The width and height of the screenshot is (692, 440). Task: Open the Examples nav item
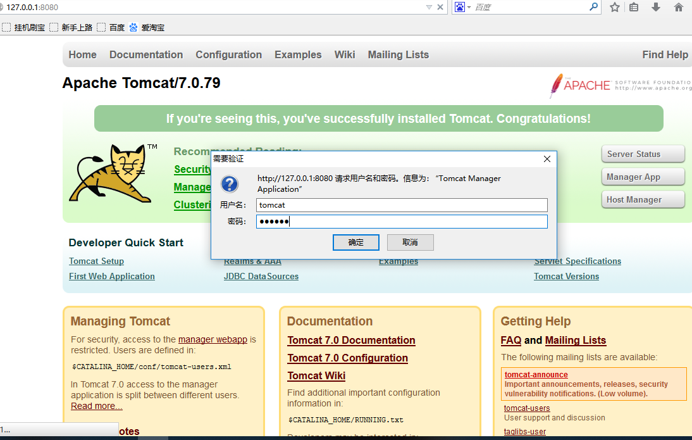[298, 55]
